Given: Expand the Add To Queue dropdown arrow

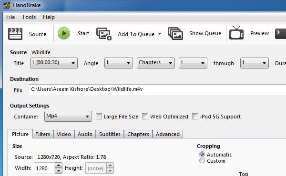Looking at the screenshot, I should (160, 34).
